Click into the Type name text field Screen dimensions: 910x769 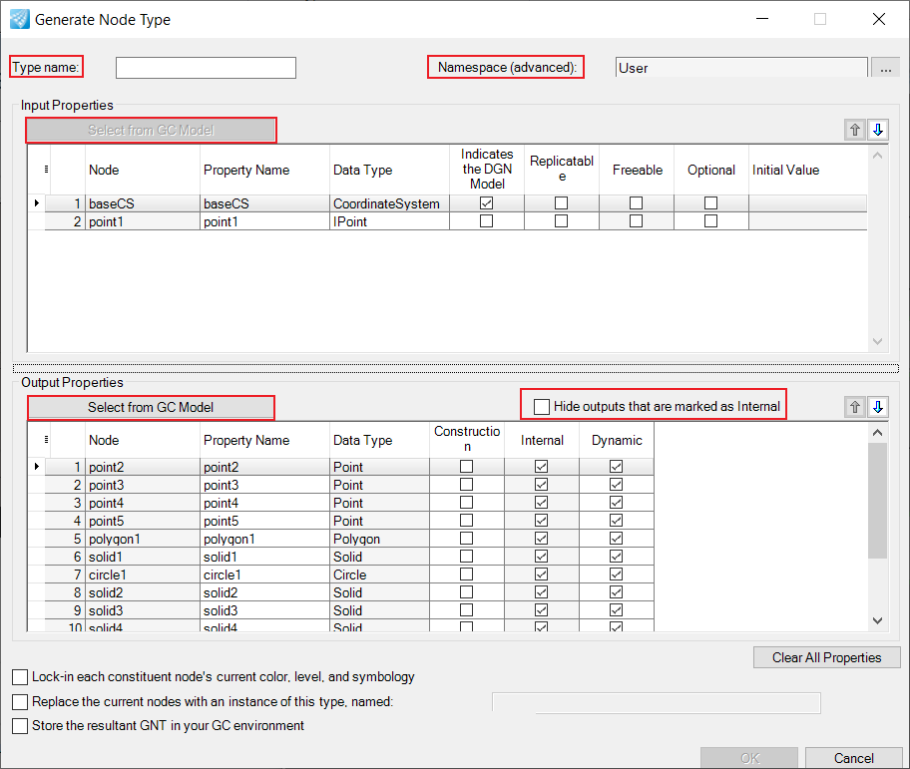[x=206, y=68]
